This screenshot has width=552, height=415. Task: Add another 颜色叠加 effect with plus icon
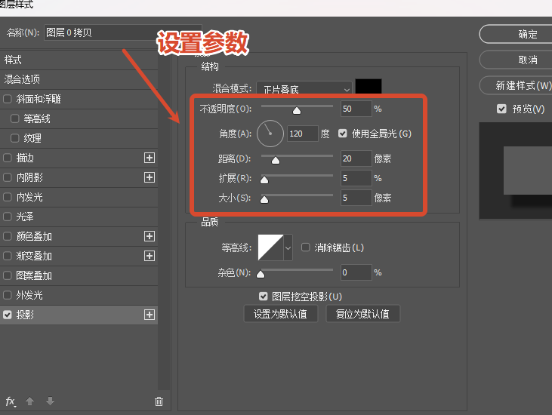pos(150,236)
